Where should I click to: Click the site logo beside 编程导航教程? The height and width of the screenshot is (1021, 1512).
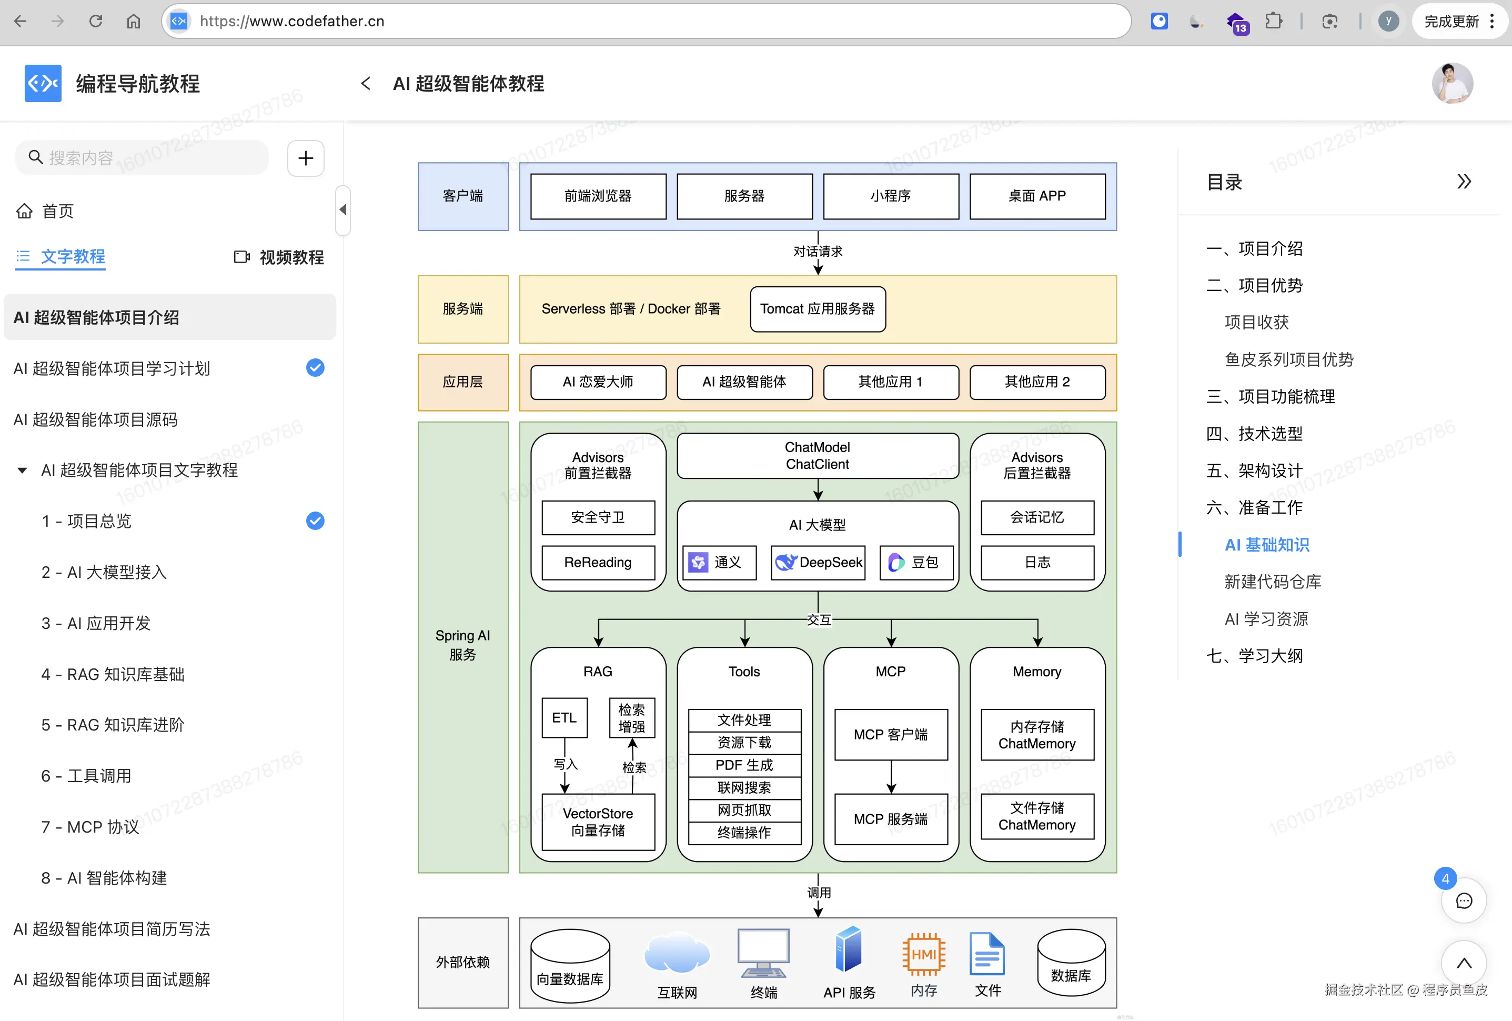tap(43, 83)
